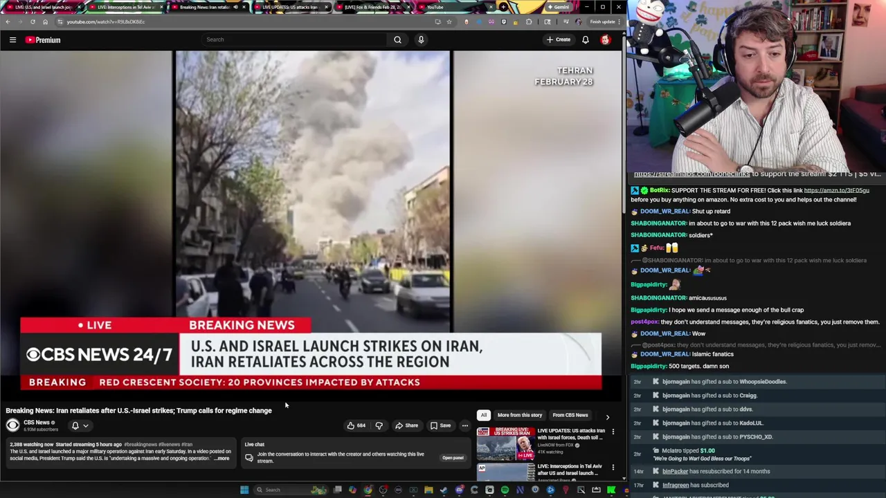Open the live chat panel
This screenshot has height=498, width=886.
pyautogui.click(x=453, y=458)
